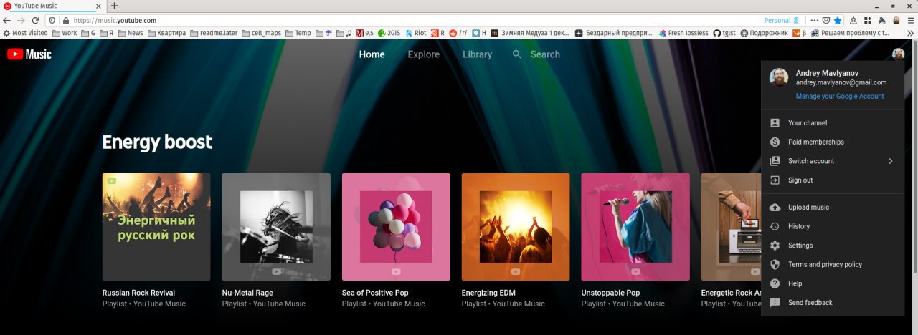Choose Sign out from the menu
The height and width of the screenshot is (335, 918).
[x=833, y=180]
